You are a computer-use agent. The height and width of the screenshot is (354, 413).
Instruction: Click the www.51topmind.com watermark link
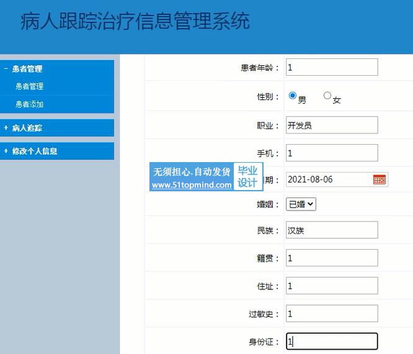(192, 185)
